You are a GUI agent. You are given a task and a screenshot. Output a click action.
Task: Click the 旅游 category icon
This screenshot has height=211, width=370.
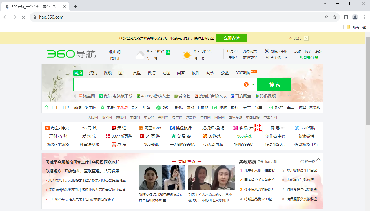click(x=271, y=107)
